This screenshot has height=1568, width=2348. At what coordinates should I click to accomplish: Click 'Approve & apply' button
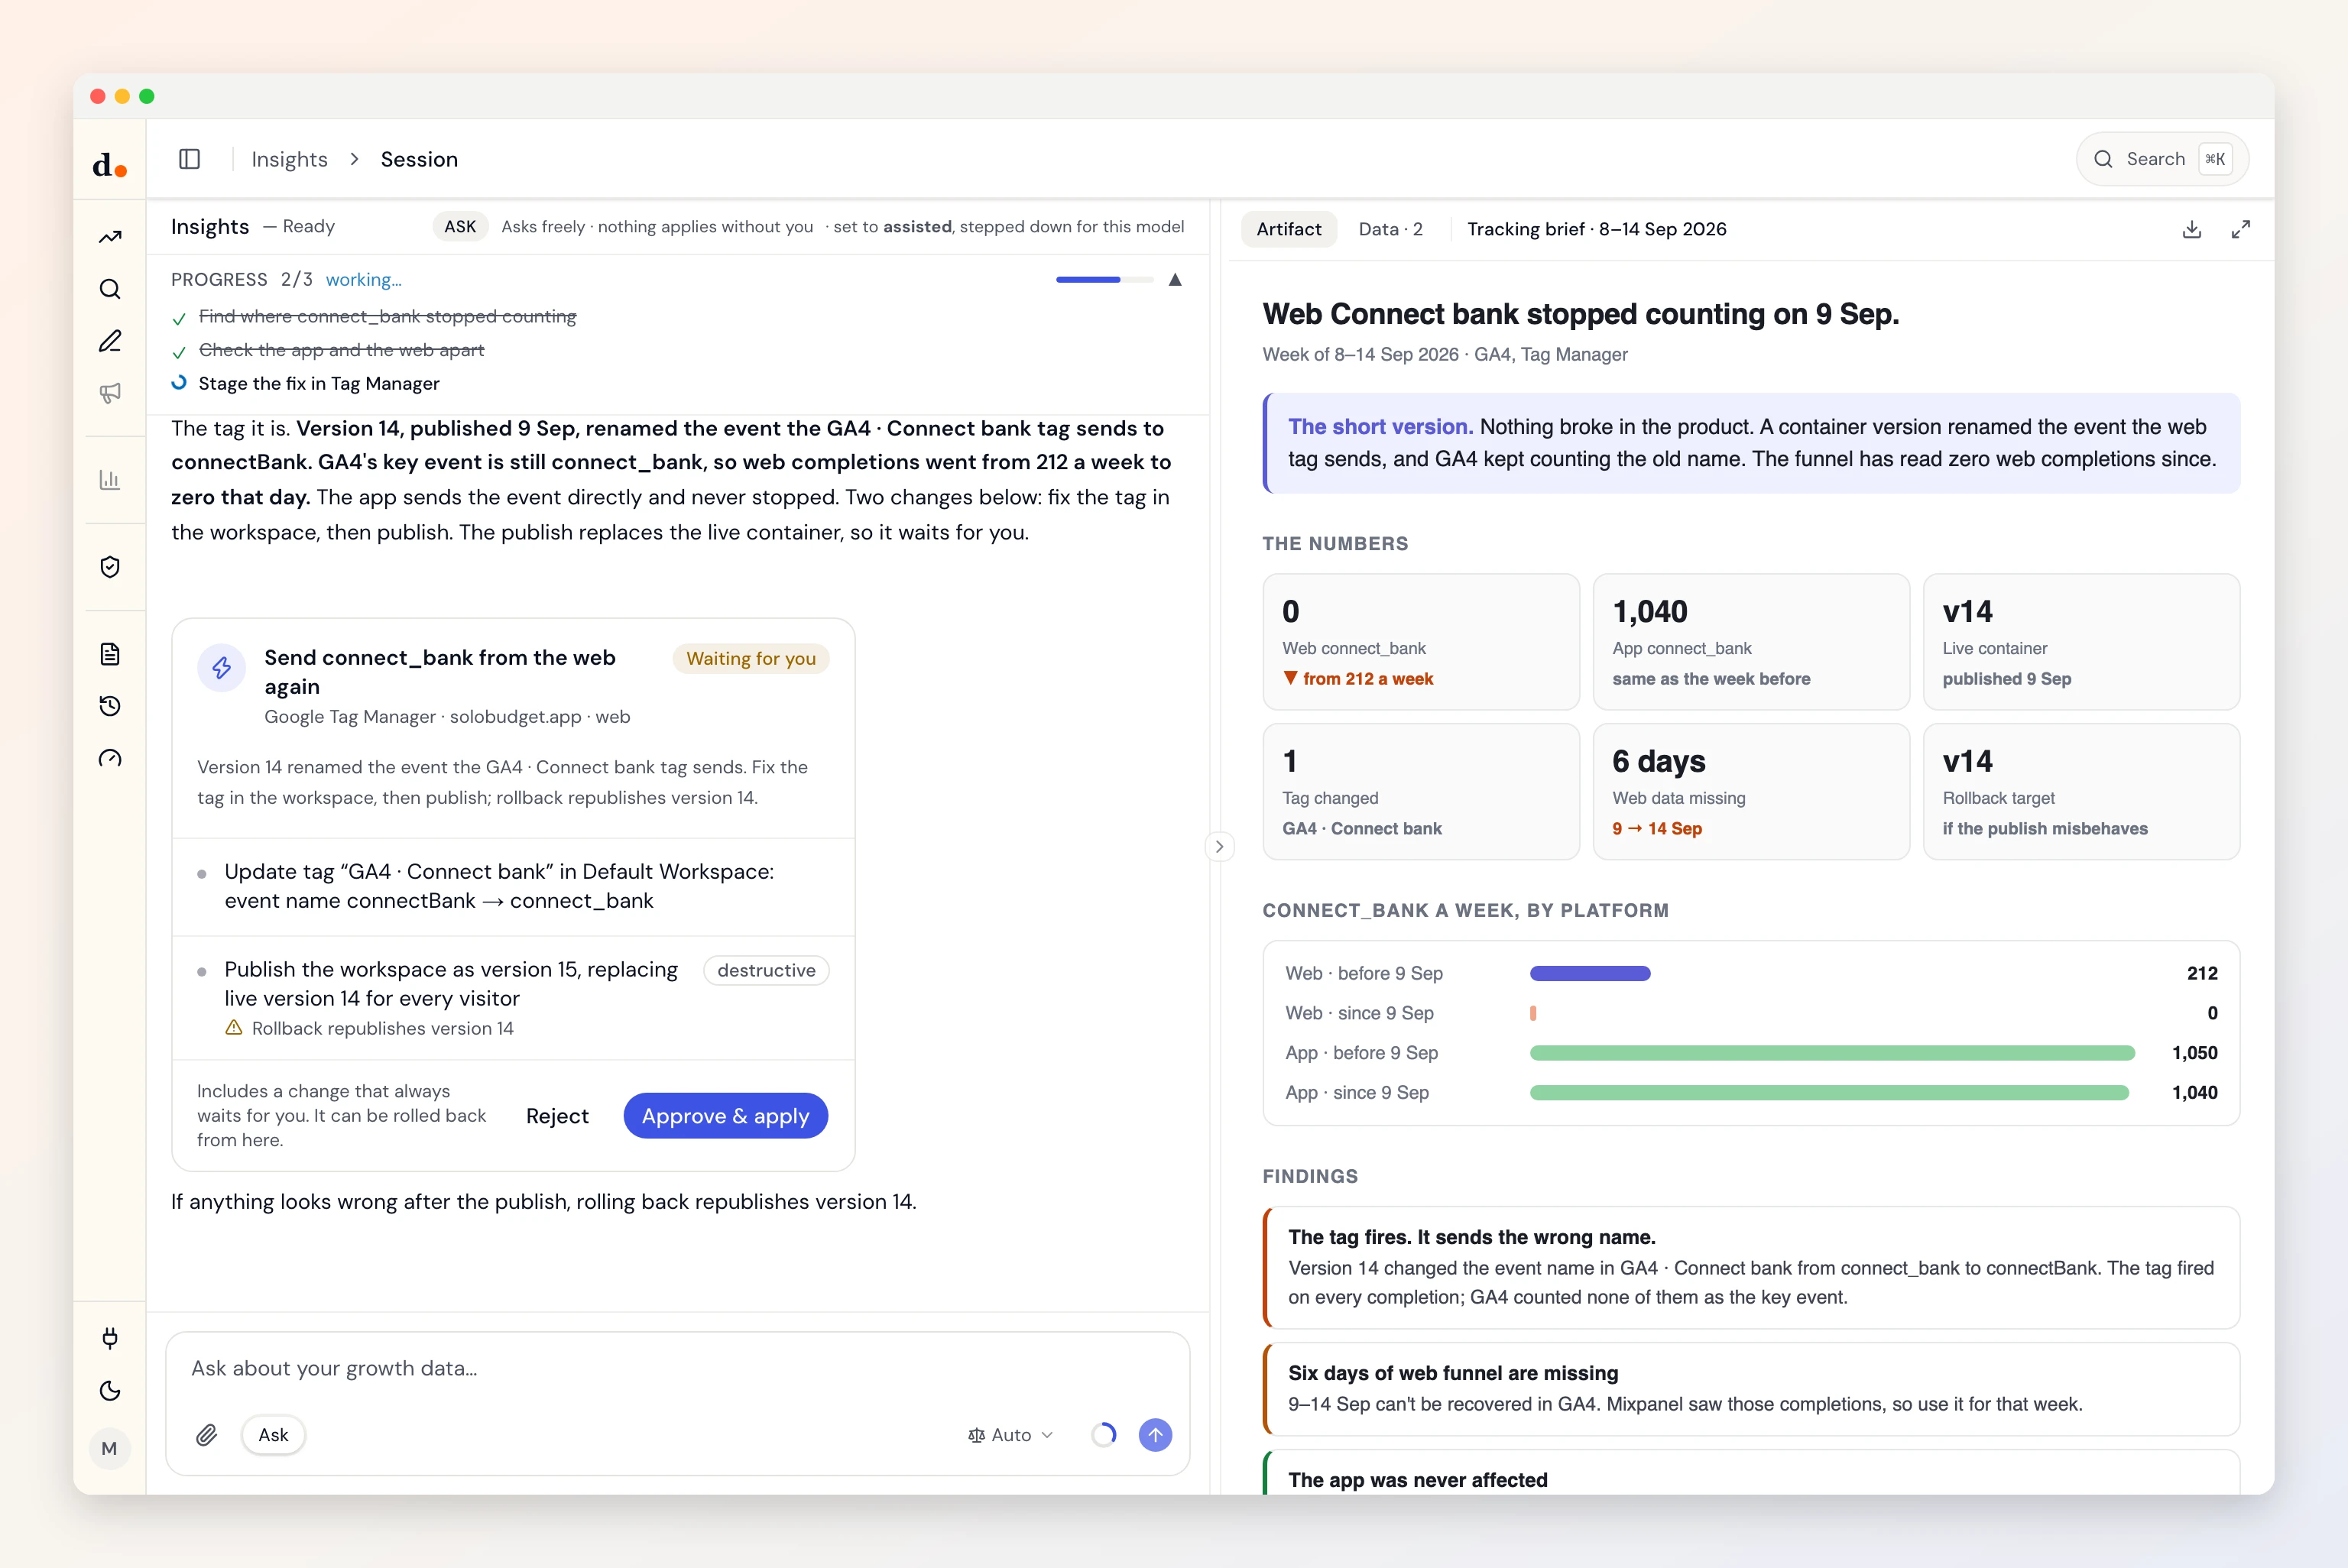coord(726,1116)
